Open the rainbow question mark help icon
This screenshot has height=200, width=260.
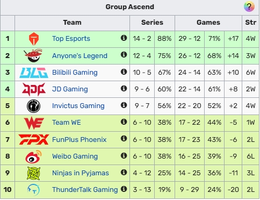(249, 7)
